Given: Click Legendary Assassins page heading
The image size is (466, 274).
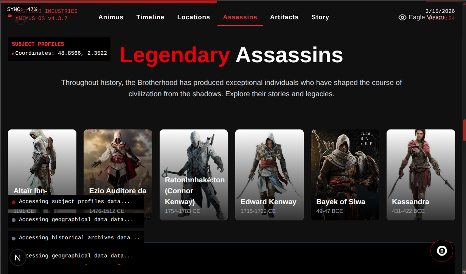Looking at the screenshot, I should [x=231, y=55].
